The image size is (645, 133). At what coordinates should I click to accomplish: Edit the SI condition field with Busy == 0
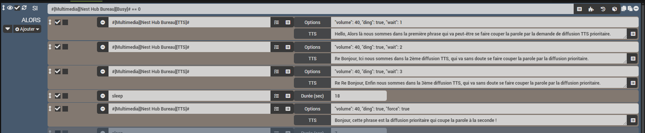pos(311,9)
